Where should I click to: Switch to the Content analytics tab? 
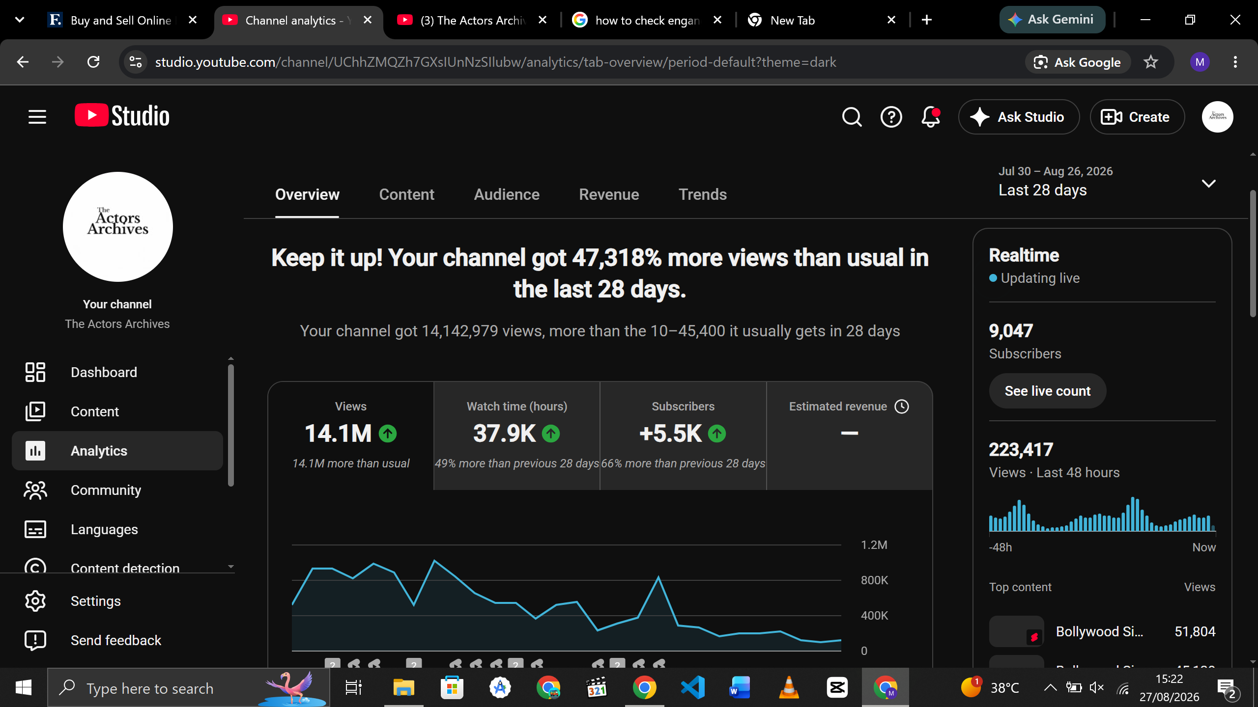tap(406, 194)
